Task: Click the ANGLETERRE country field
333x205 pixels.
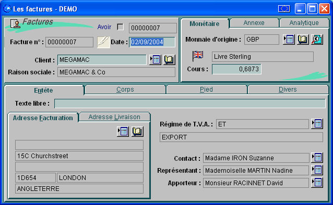Action: (79, 188)
